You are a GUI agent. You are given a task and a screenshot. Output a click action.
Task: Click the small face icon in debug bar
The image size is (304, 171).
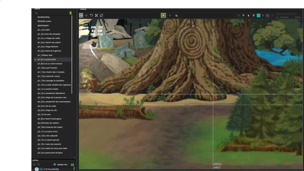click(272, 15)
